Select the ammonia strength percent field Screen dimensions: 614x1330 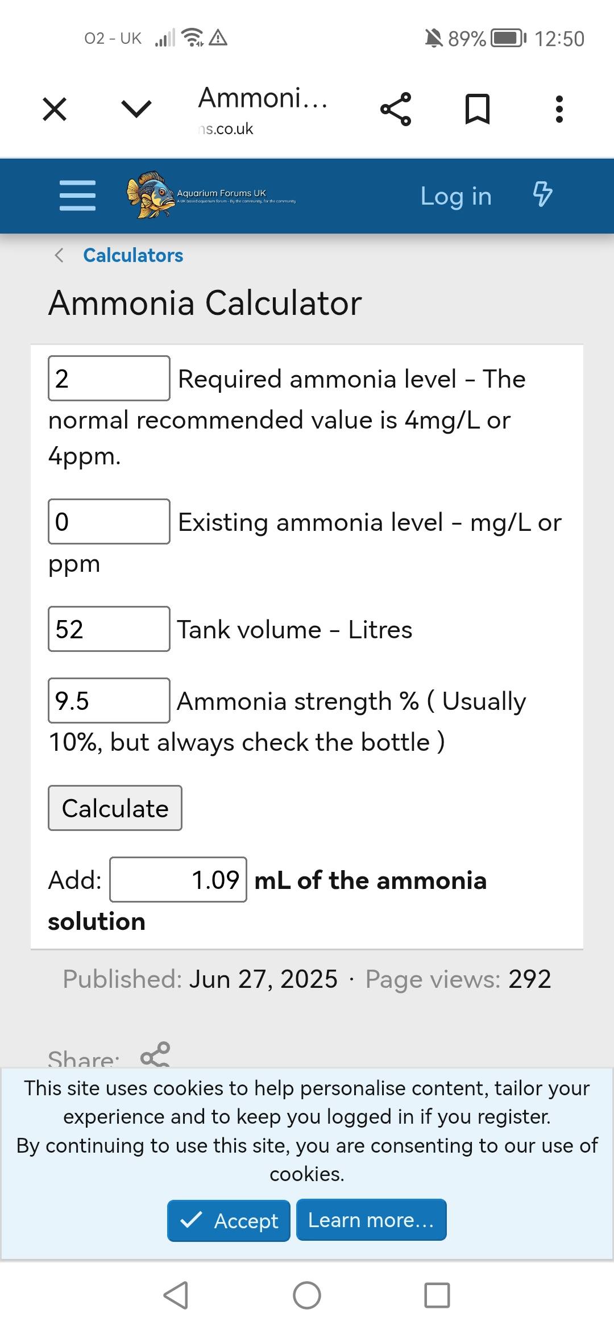tap(109, 701)
